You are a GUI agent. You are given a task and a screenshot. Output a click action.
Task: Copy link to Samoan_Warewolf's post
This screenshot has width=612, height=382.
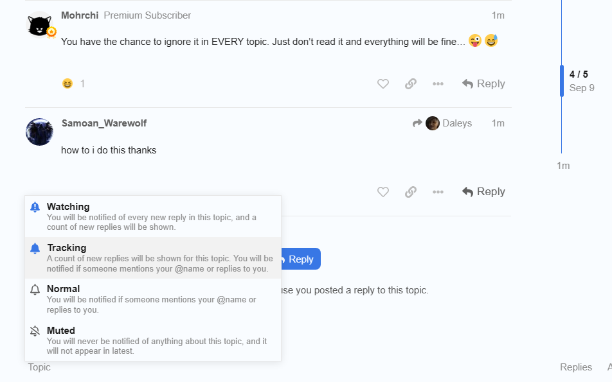pyautogui.click(x=411, y=192)
